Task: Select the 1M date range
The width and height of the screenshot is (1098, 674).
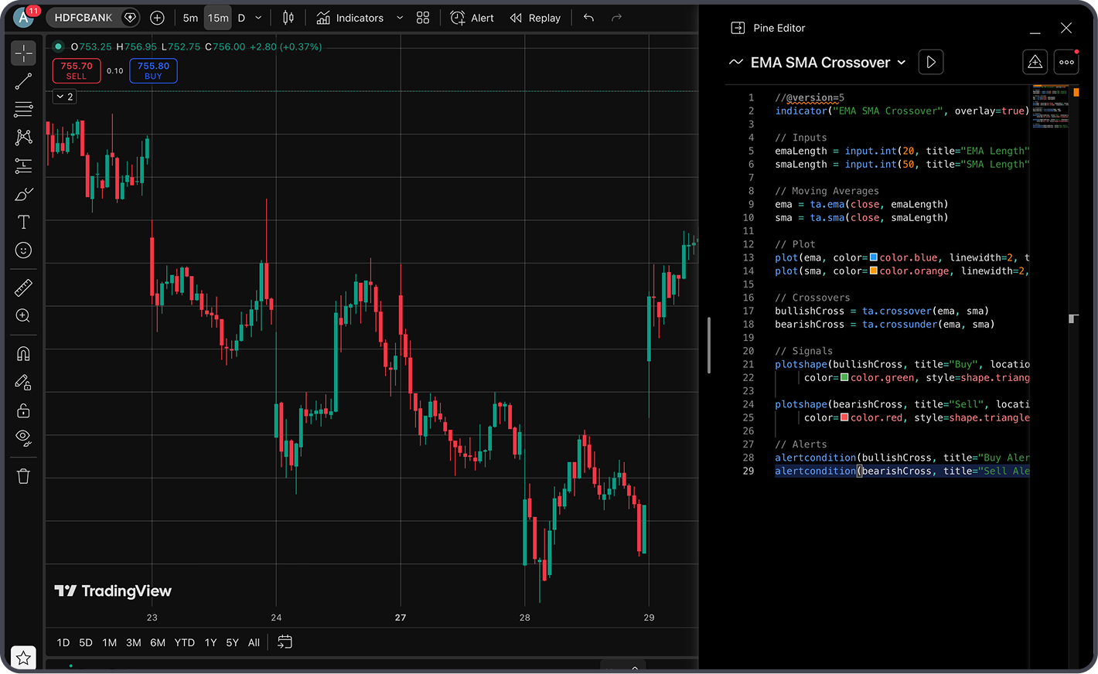Action: click(x=110, y=642)
